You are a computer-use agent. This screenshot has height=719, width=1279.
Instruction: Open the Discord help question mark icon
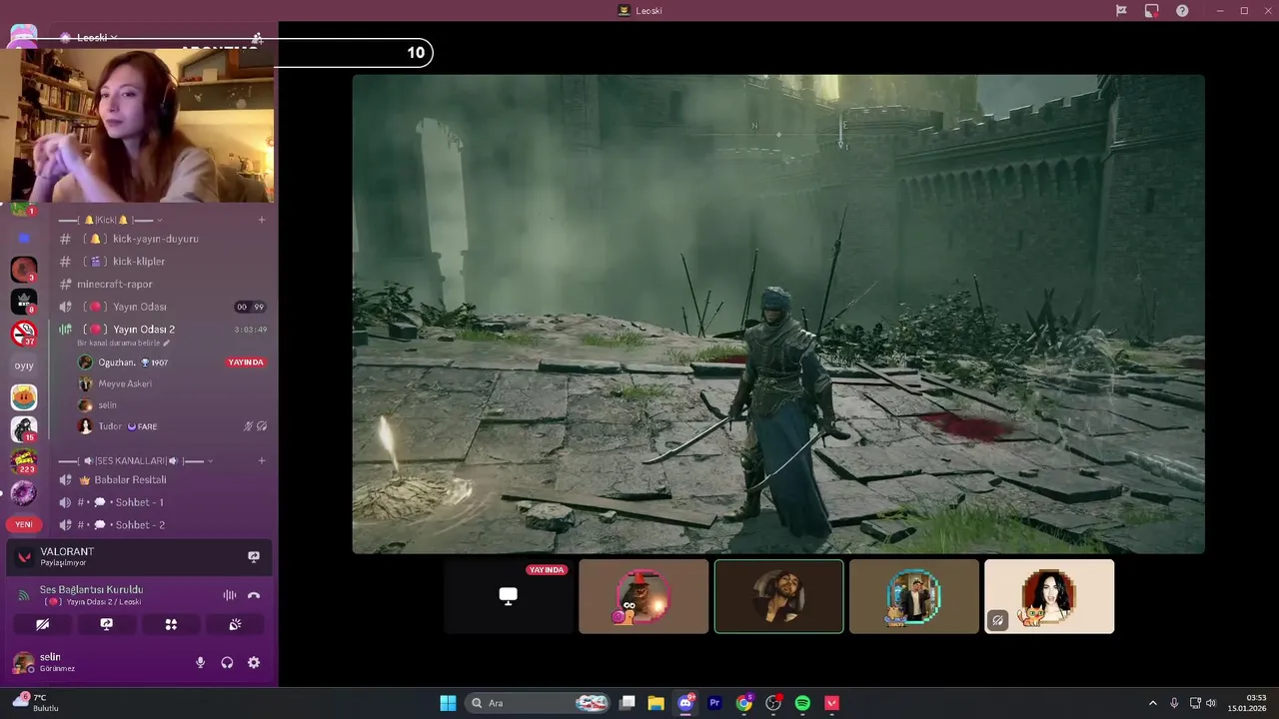click(x=1182, y=10)
